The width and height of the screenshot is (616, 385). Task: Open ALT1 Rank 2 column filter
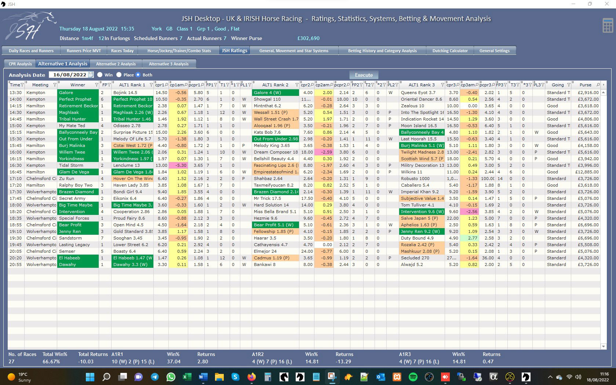click(x=297, y=85)
